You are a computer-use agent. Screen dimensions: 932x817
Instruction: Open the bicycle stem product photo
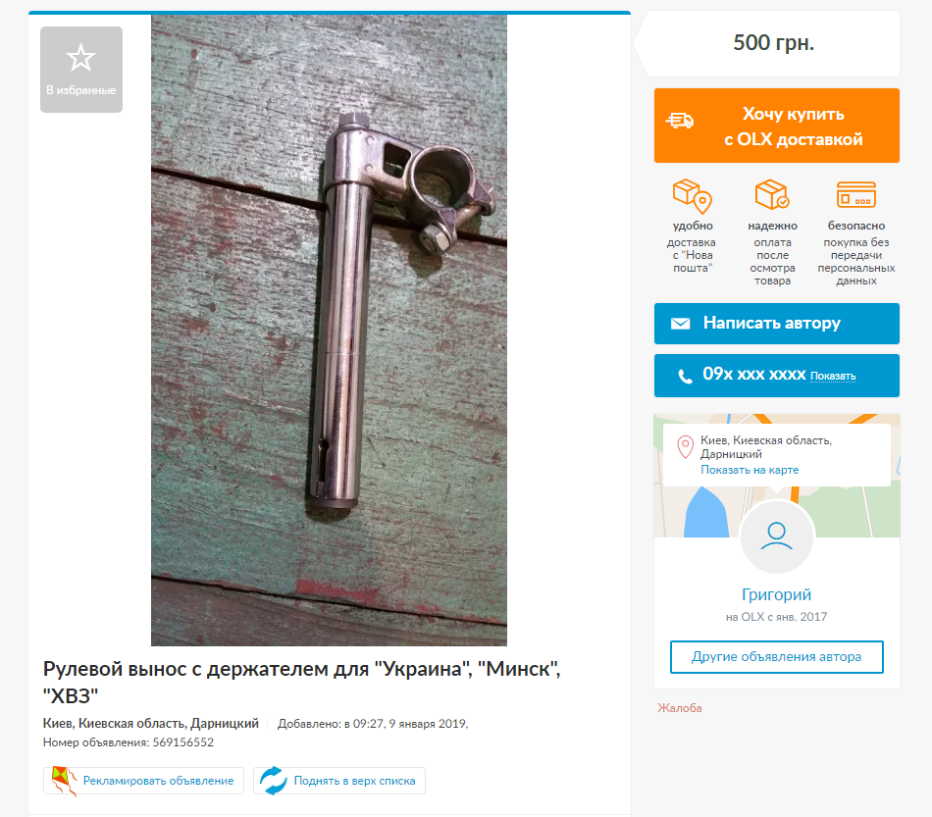coord(329,331)
